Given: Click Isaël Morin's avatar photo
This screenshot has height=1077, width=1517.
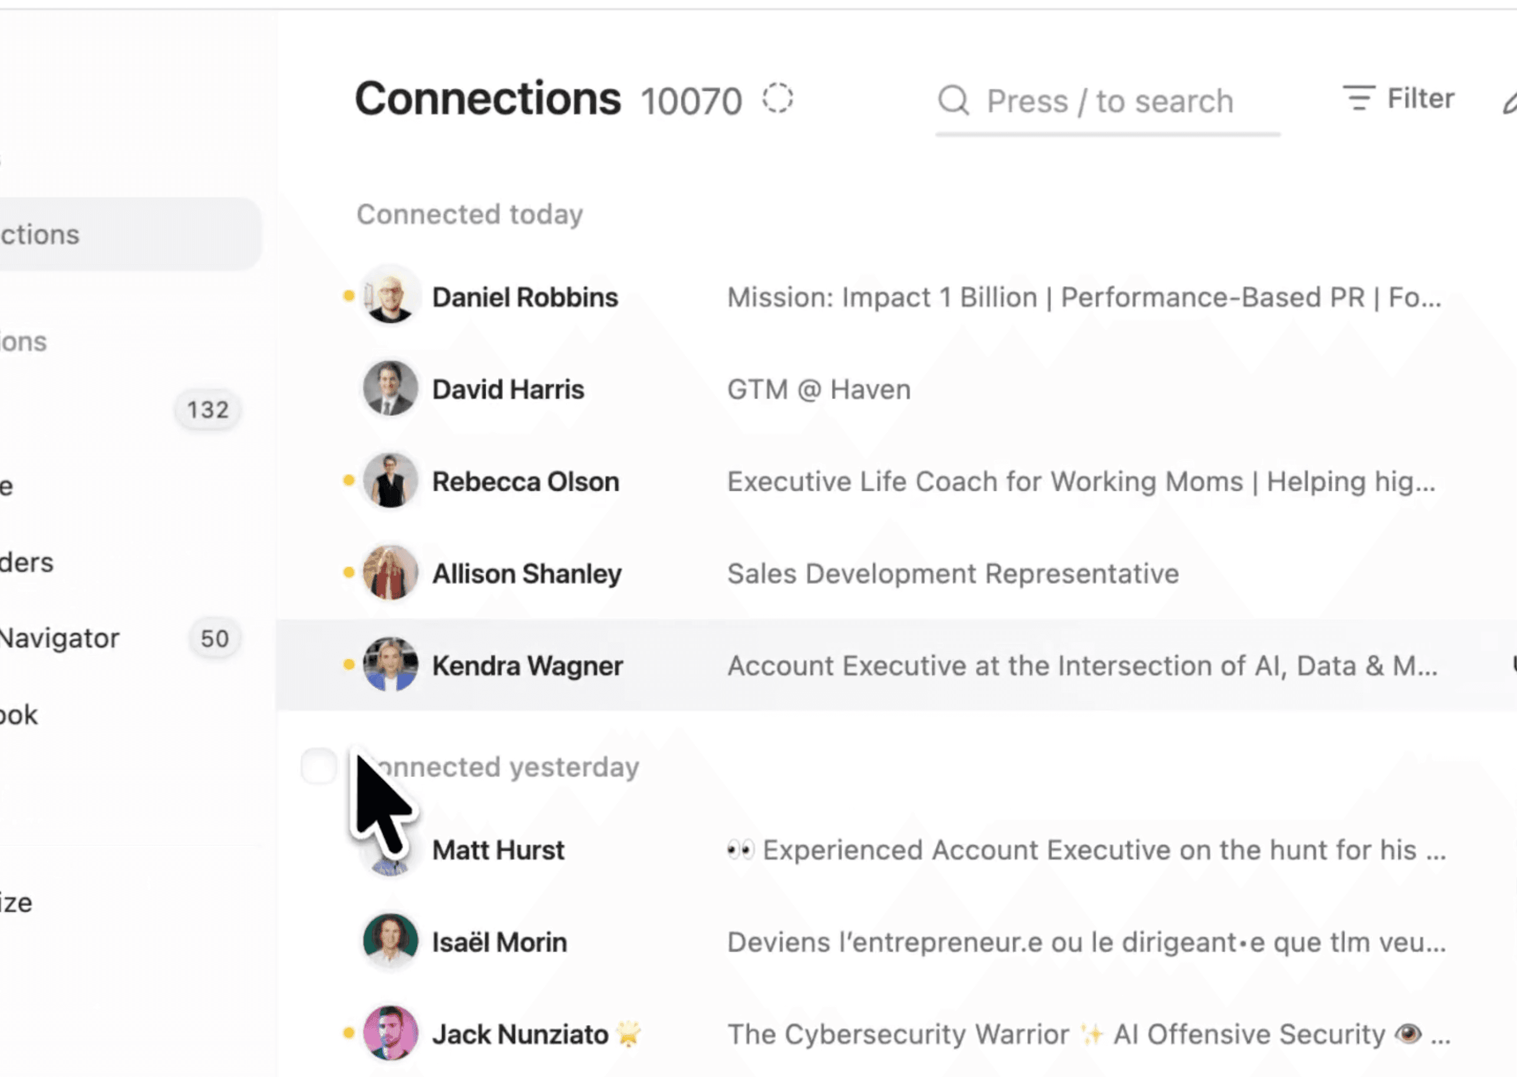Looking at the screenshot, I should [x=390, y=941].
